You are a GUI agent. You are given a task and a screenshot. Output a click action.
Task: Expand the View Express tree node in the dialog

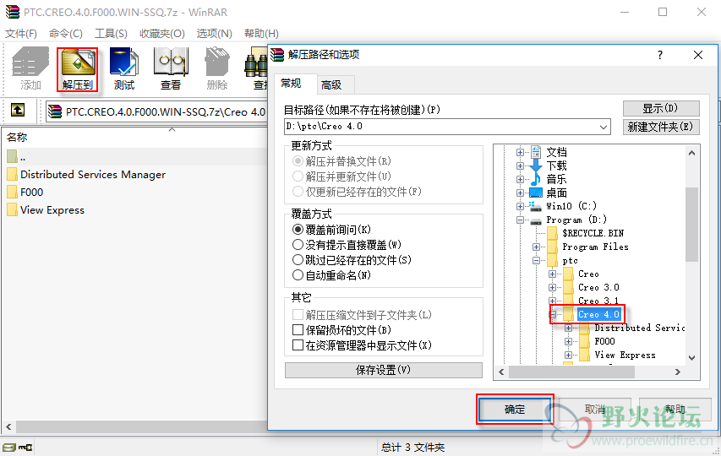[x=568, y=355]
